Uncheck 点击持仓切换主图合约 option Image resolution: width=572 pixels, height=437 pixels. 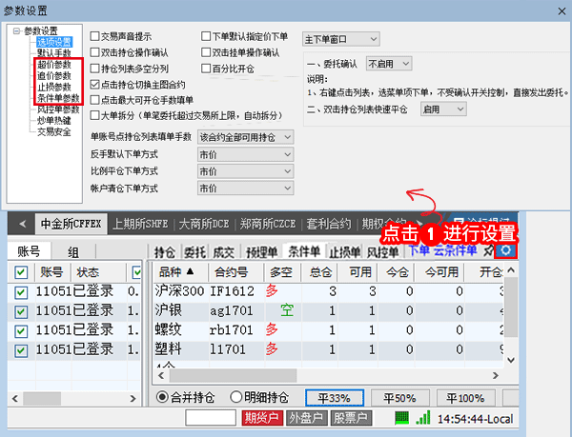point(95,85)
